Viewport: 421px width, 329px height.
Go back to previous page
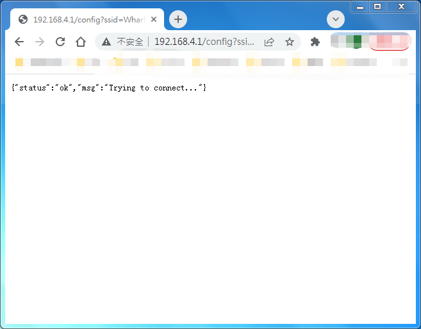coord(19,42)
